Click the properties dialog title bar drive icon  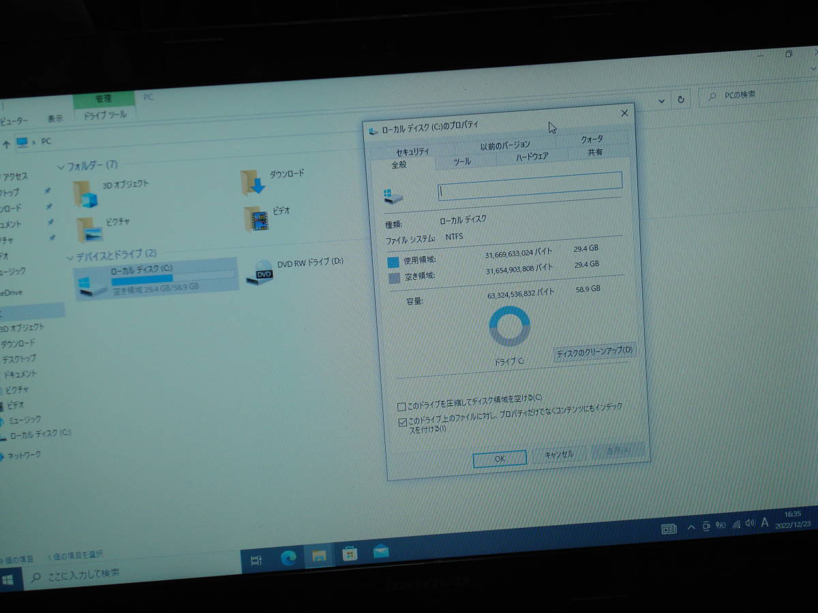[x=373, y=131]
